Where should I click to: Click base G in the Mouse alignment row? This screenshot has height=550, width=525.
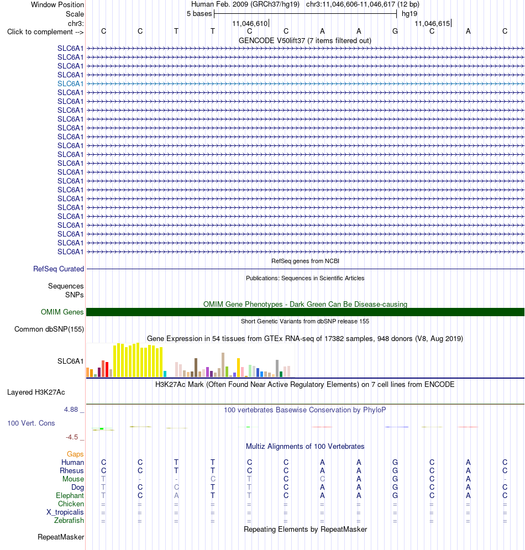(395, 479)
